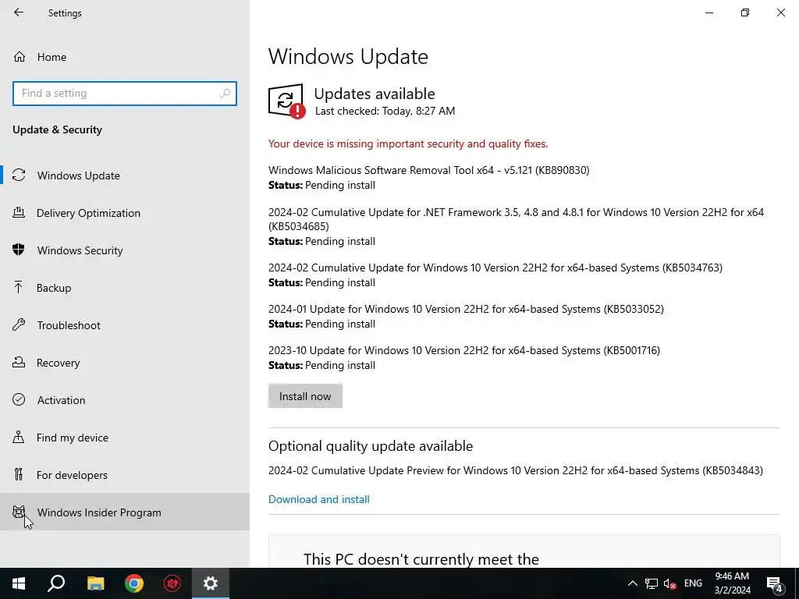This screenshot has height=599, width=799.
Task: Select the Windows Update sync icon in sidebar
Action: coord(19,175)
